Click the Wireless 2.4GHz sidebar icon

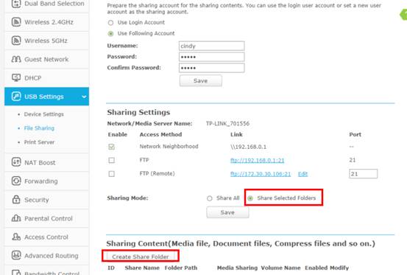click(16, 22)
